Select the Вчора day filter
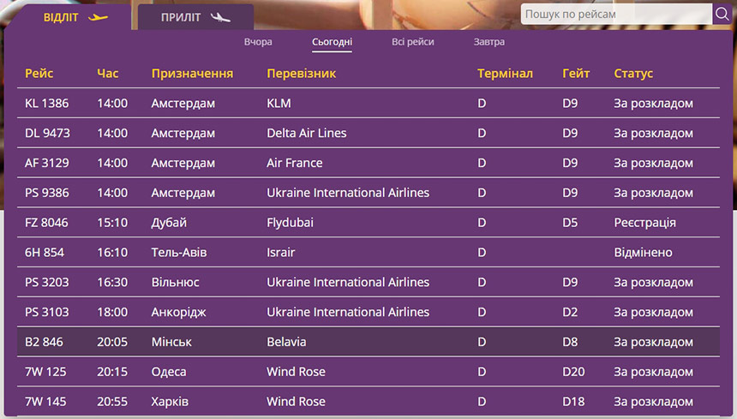737x419 pixels. click(258, 42)
